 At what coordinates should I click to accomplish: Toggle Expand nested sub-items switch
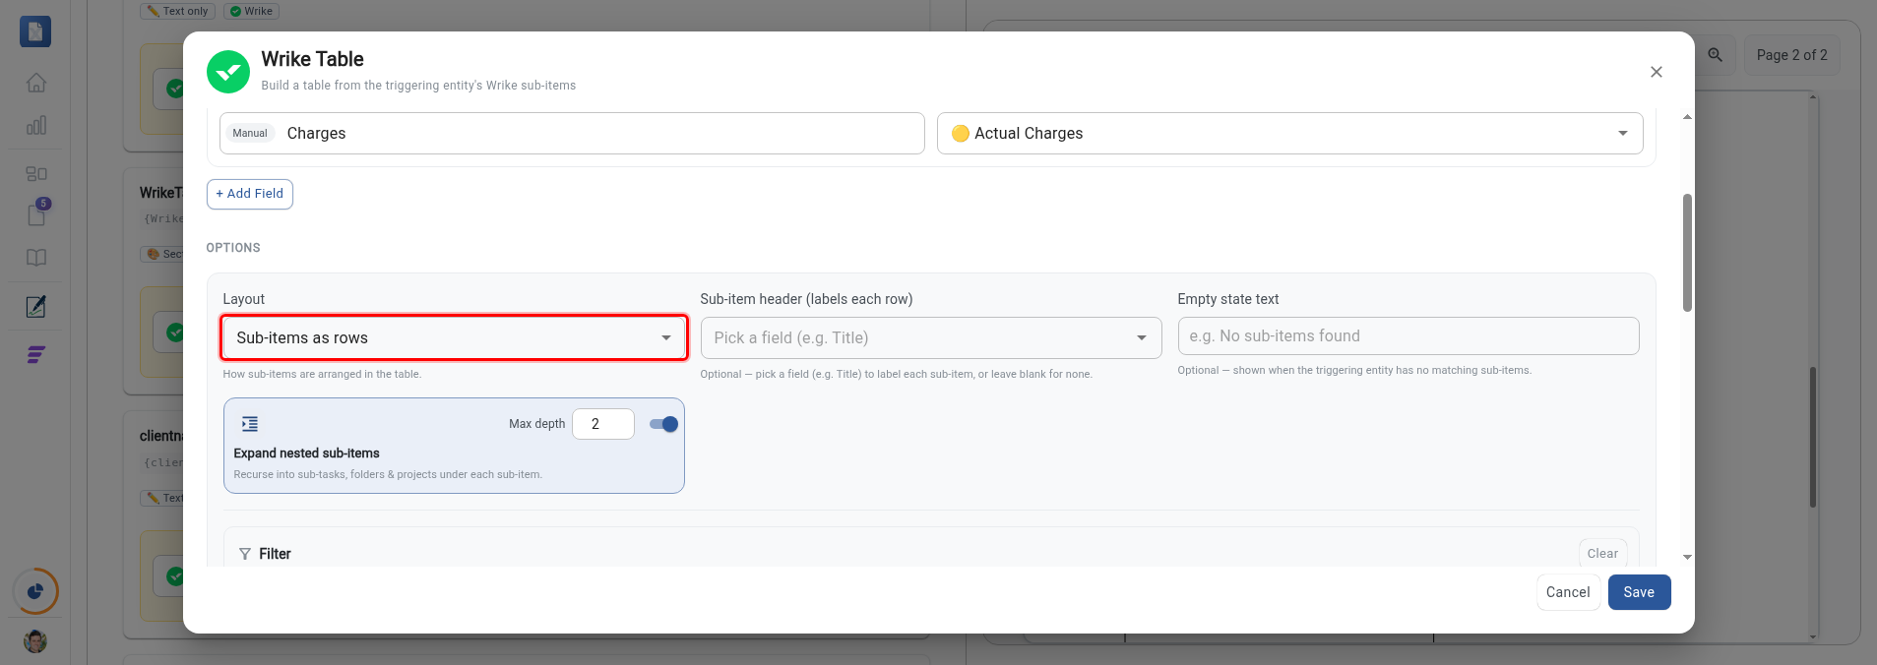point(664,424)
